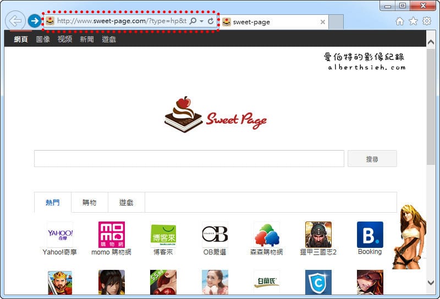Open the Yahoo!奇摩 shortcut icon
The height and width of the screenshot is (299, 440).
(x=60, y=235)
